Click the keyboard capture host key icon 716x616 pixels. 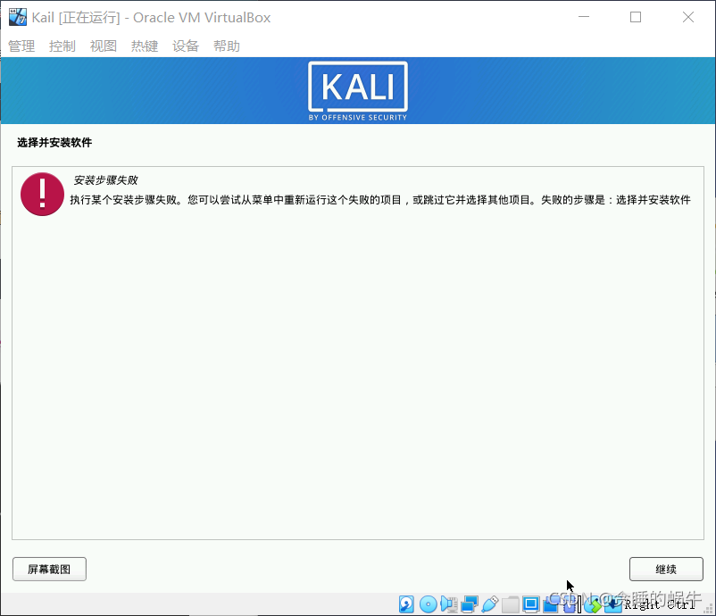click(x=613, y=604)
